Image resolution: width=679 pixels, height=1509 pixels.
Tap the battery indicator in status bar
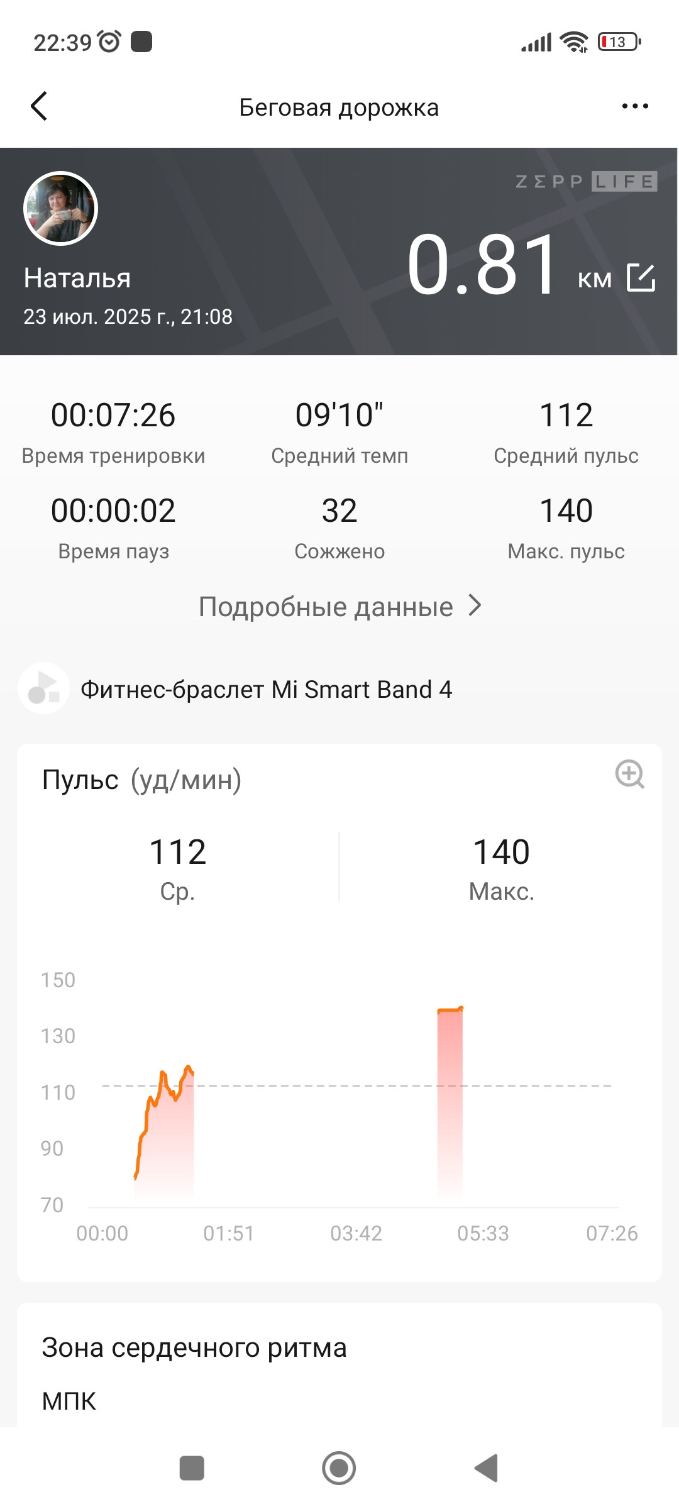click(x=619, y=42)
